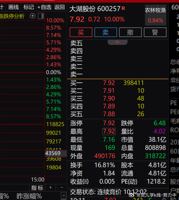This screenshot has width=179, height=200.
Task: Select 买一 price 7.92 row
Action: (109, 83)
